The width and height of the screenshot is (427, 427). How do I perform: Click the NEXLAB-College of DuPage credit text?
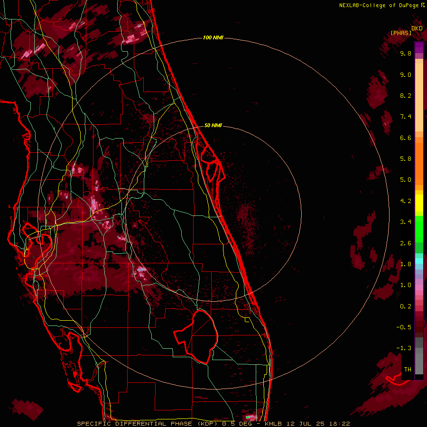pyautogui.click(x=379, y=5)
